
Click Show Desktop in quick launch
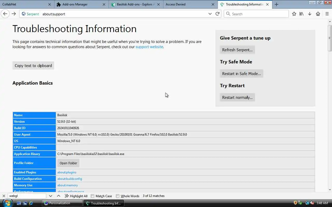coord(19,203)
